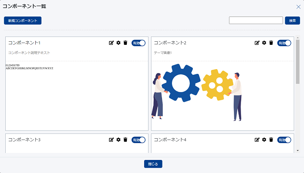Image resolution: width=304 pixels, height=173 pixels.
Task: Click 新規コンポーネント button
Action: (23, 20)
